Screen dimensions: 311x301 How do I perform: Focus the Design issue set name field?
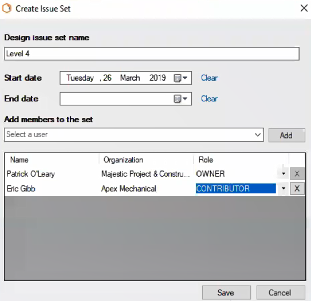[x=152, y=54]
